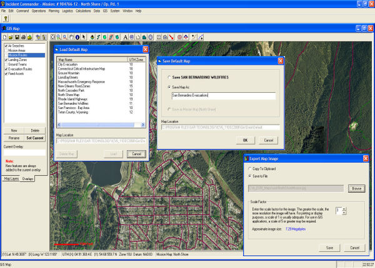
Task: Toggle the Fixed Assets overlay checkbox
Action: 6,74
